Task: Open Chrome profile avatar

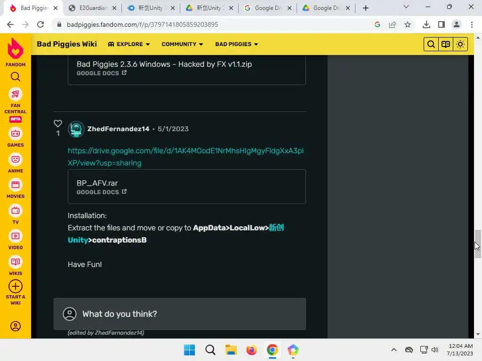Action: tap(457, 24)
